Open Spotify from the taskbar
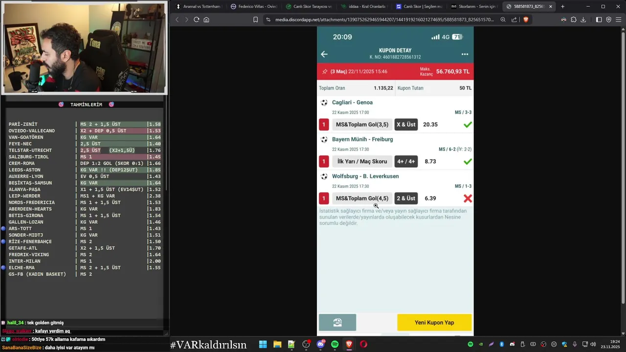Screen dimensions: 626x352 pos(335,344)
